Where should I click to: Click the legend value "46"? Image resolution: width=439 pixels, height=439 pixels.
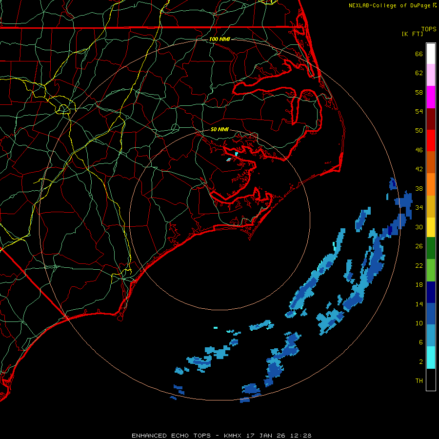click(419, 150)
